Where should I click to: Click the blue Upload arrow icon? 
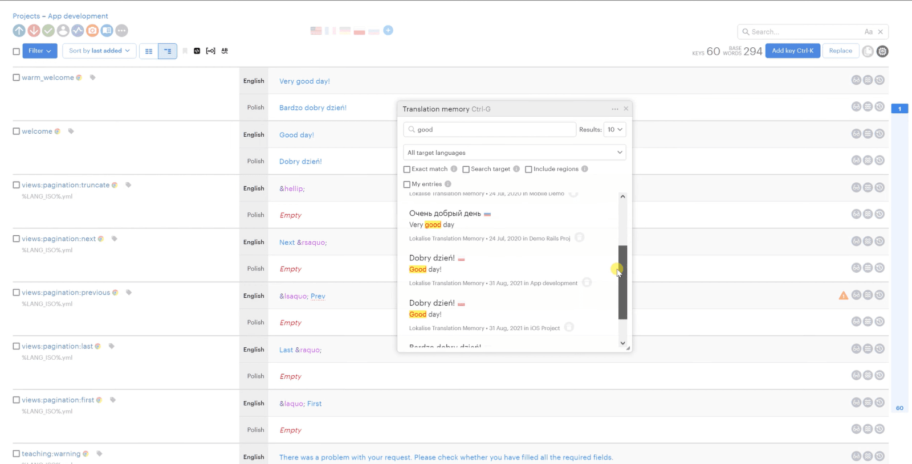(19, 31)
